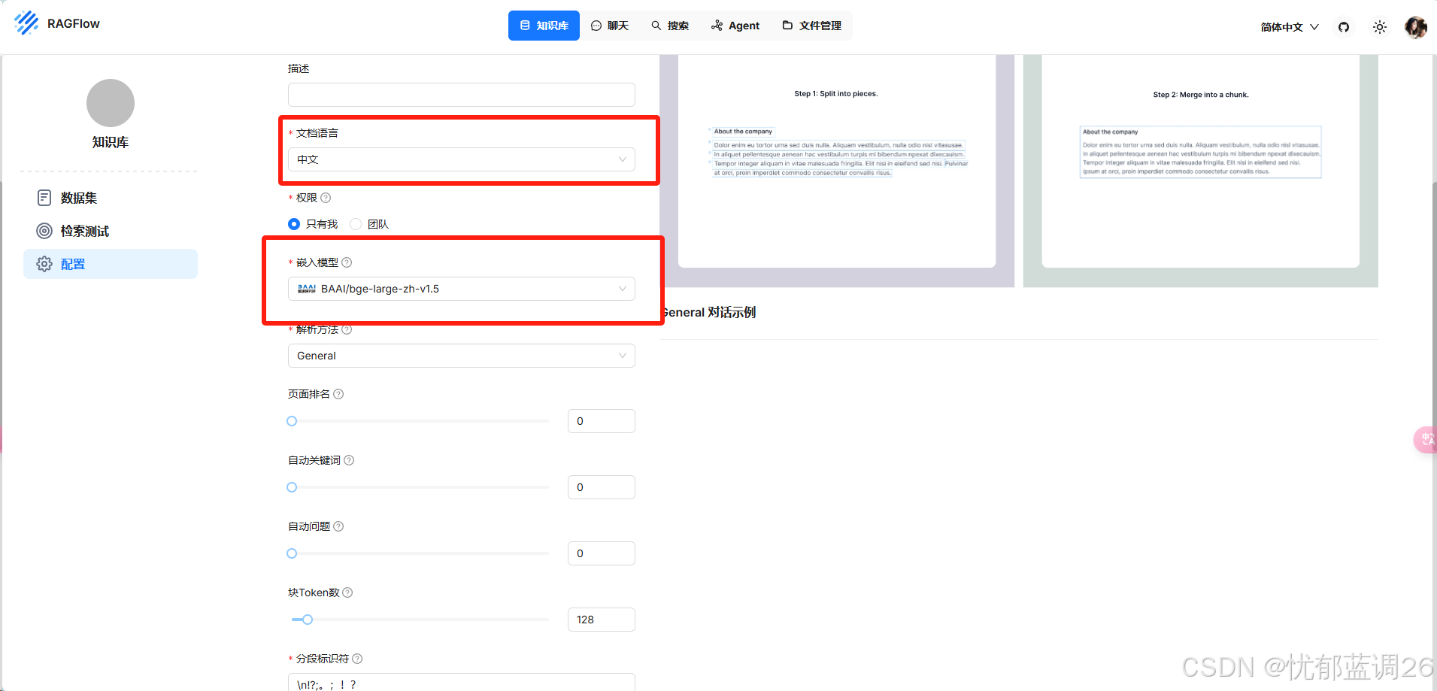Open 数据集 in the sidebar
1437x691 pixels.
tap(111, 198)
